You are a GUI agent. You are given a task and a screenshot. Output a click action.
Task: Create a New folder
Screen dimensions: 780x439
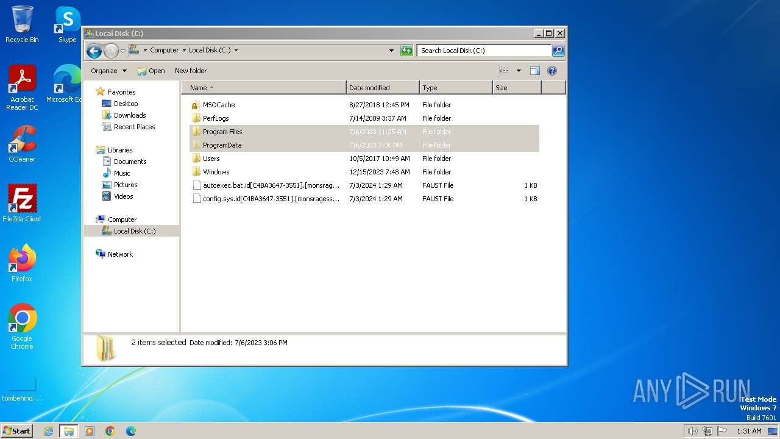click(191, 71)
